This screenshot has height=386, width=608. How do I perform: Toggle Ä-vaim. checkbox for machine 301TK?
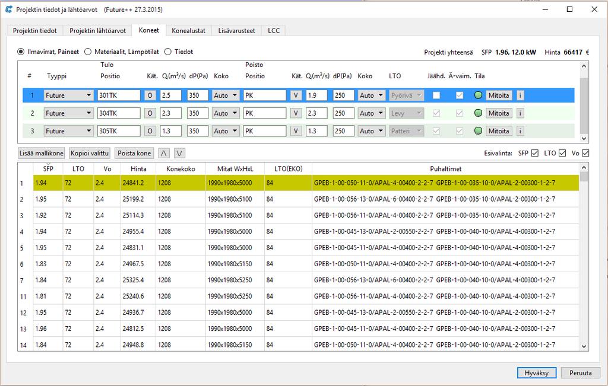click(460, 95)
